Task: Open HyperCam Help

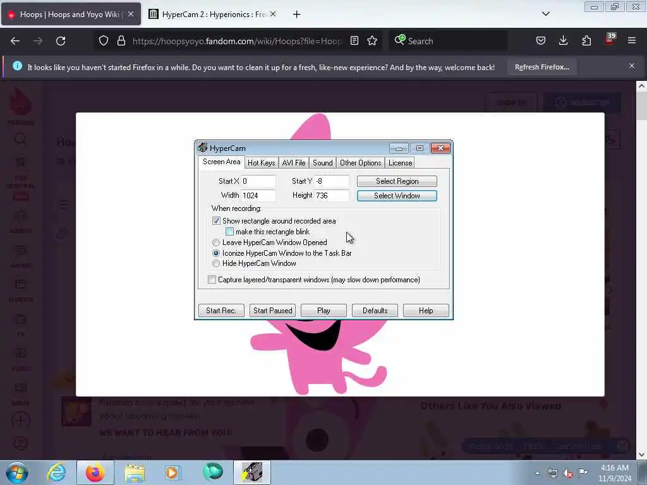Action: (x=426, y=311)
